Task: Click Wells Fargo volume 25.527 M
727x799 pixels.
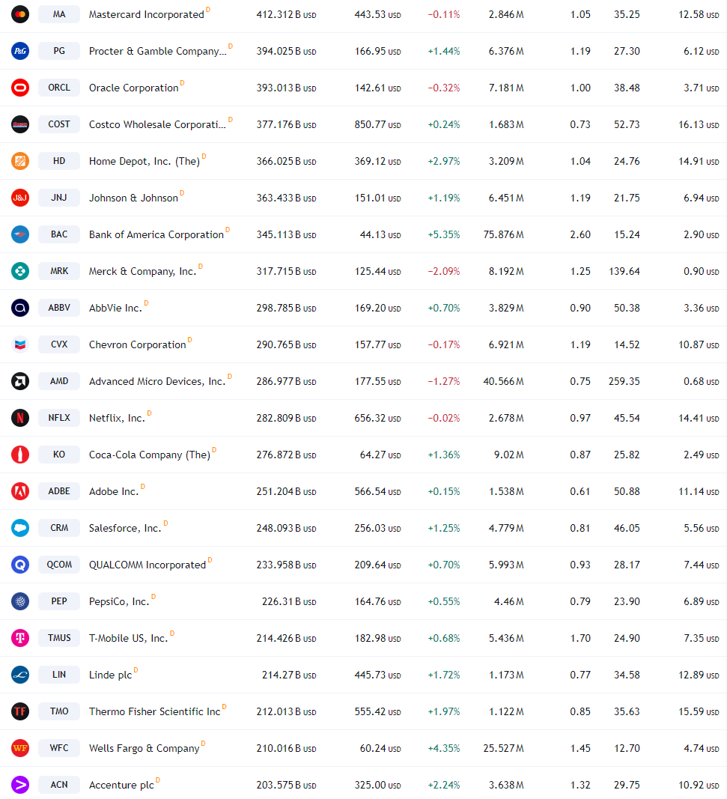Action: pyautogui.click(x=503, y=748)
